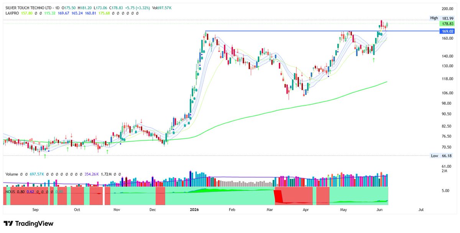This screenshot has width=460, height=233.
Task: Click Nov on the time axis
Action: [117, 210]
